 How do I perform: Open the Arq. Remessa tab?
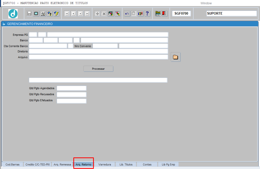click(x=62, y=164)
